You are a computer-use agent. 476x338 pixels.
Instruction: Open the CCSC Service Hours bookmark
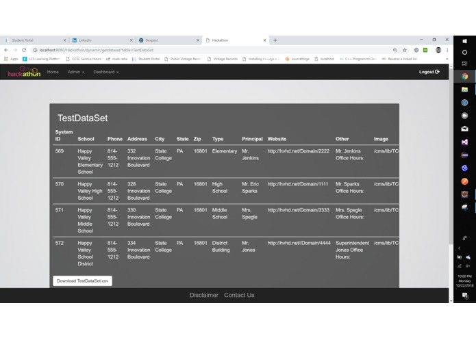[x=84, y=59]
